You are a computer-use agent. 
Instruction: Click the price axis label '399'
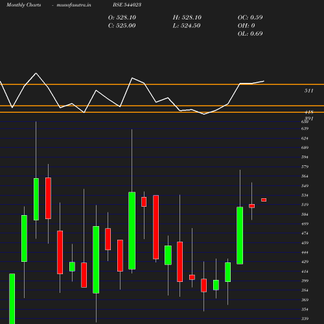pyautogui.click(x=305, y=281)
